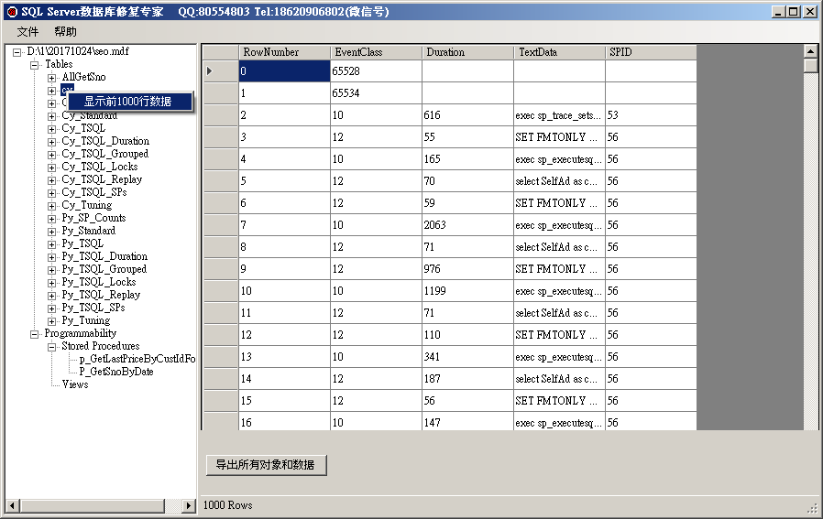Viewport: 823px width, 519px height.
Task: Click TextData cell exec sp_trace_sets...
Action: [560, 115]
